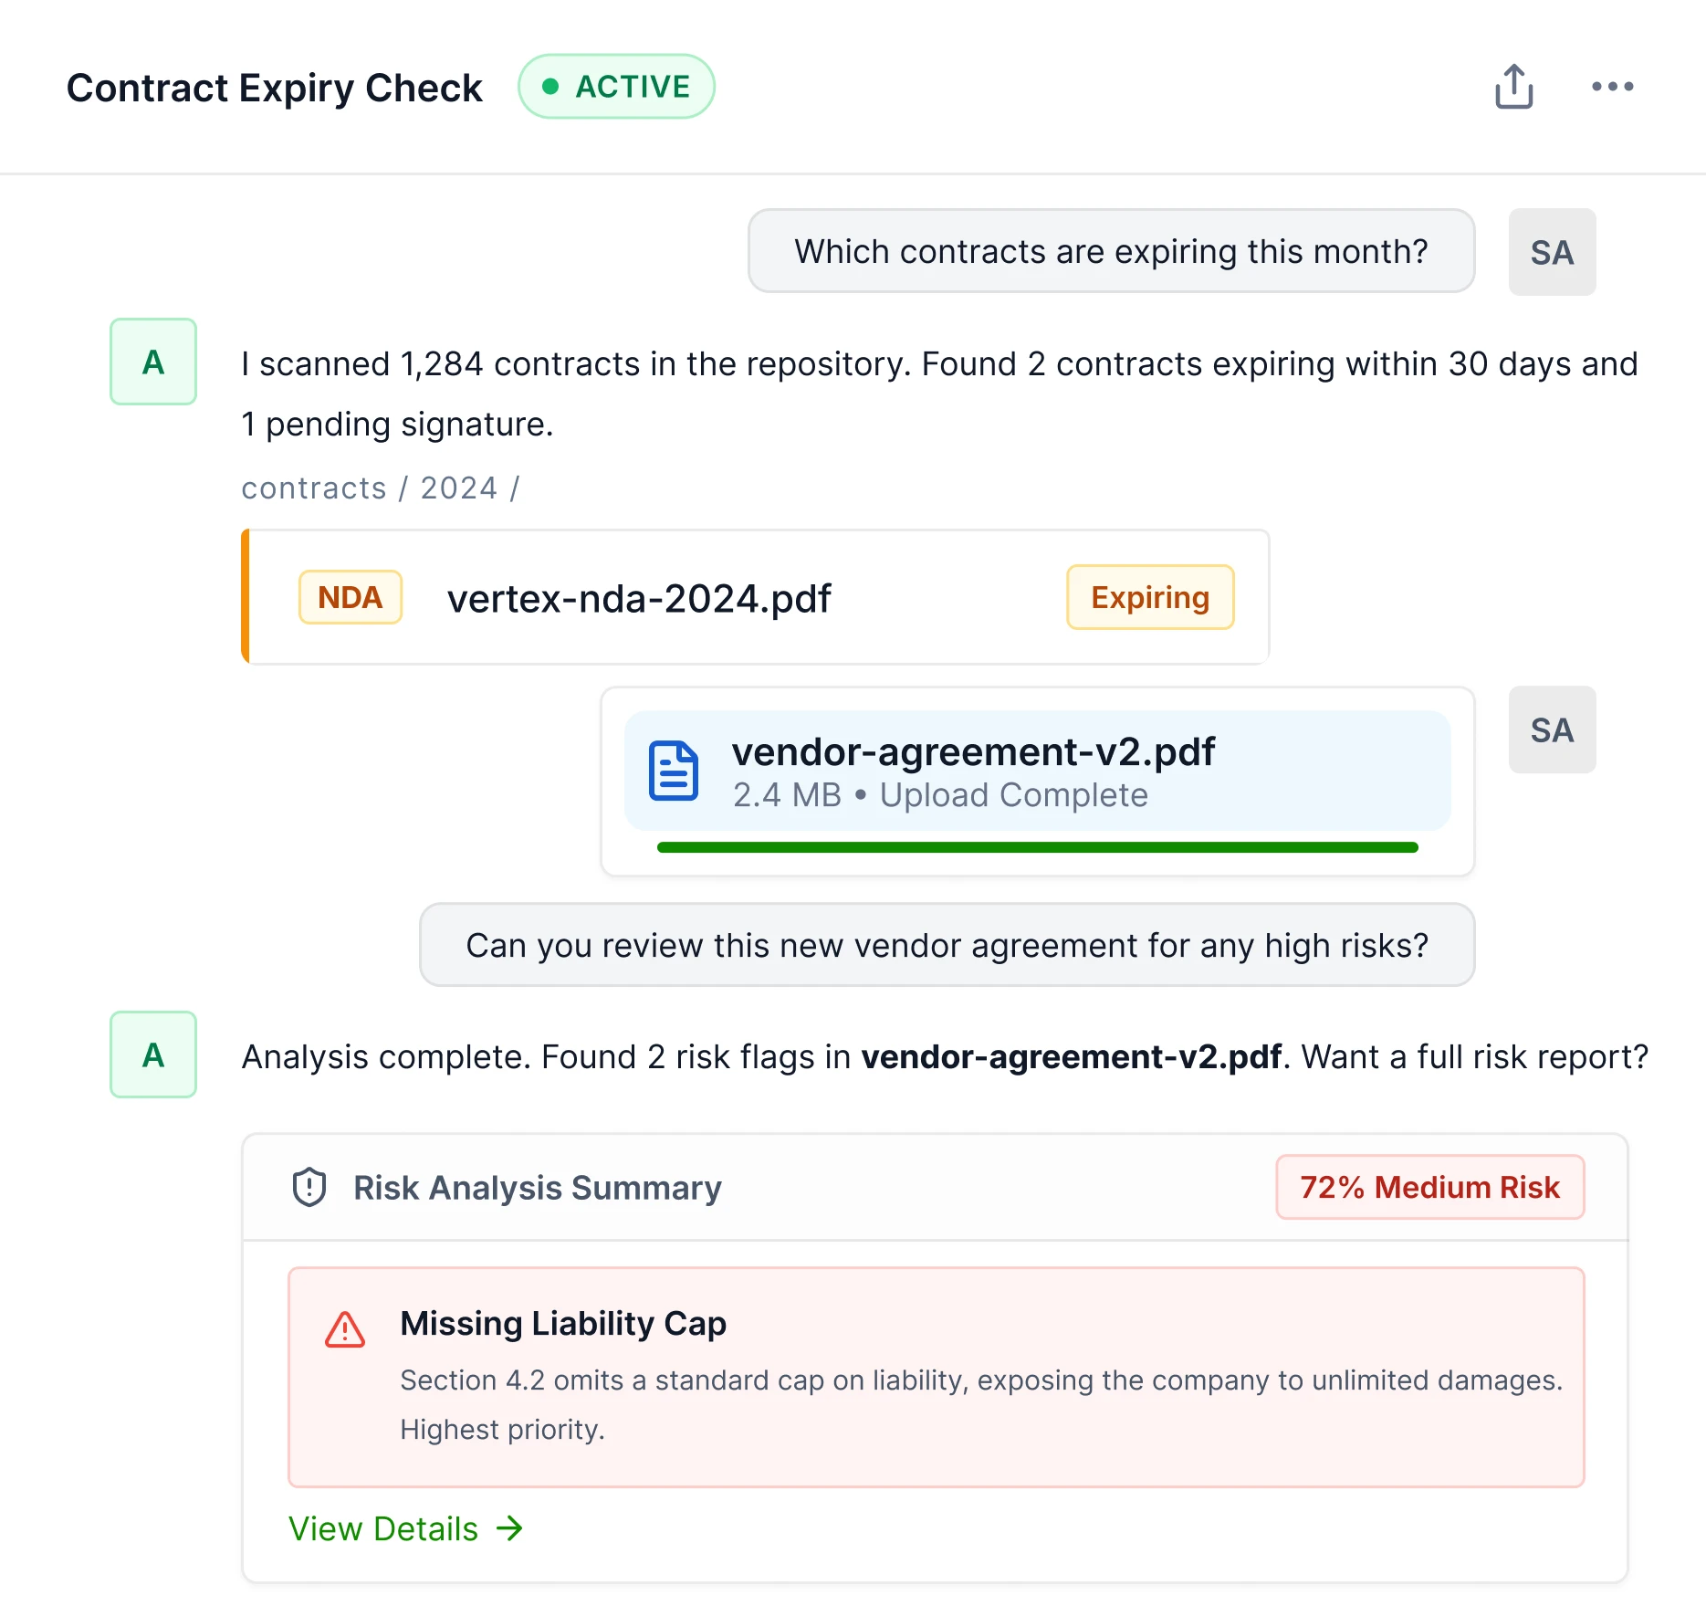Click the blue document icon on vendor-agreement-v2.pdf
Screen dimensions: 1706x1616
pyautogui.click(x=674, y=771)
